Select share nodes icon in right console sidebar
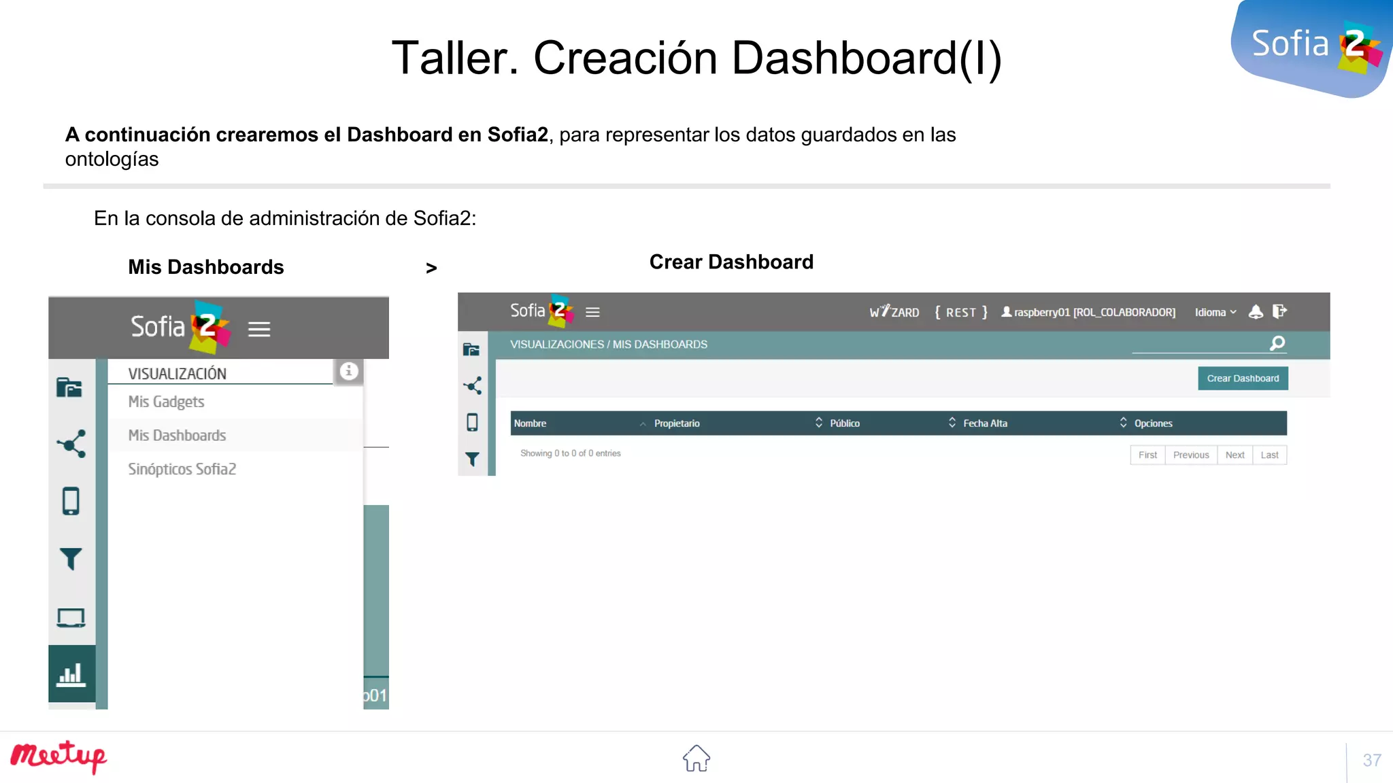 473,386
